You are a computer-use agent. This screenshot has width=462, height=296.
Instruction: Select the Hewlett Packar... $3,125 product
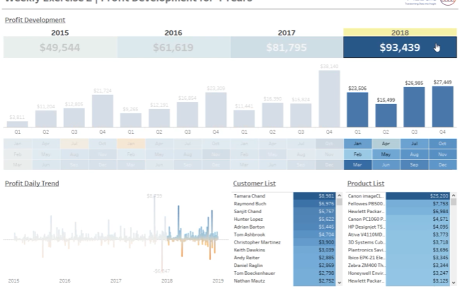click(398, 280)
